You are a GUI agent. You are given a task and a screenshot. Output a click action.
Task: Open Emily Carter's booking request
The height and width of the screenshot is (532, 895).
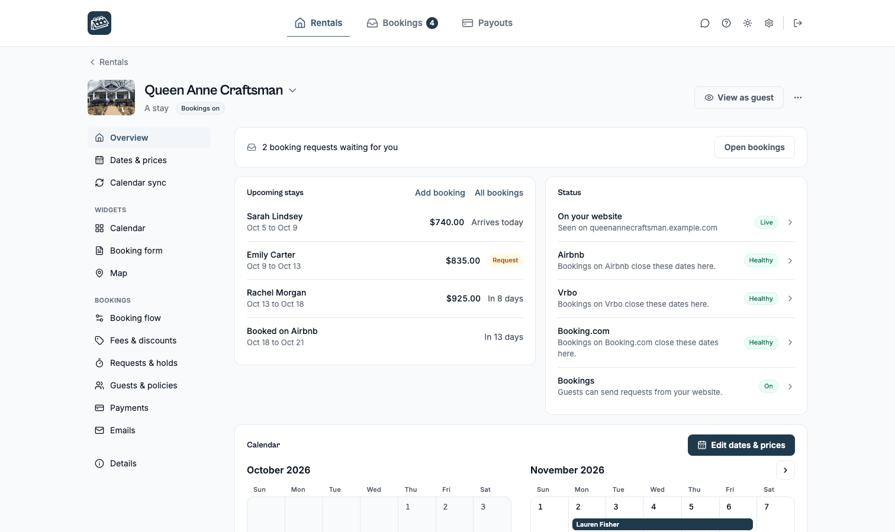point(385,261)
